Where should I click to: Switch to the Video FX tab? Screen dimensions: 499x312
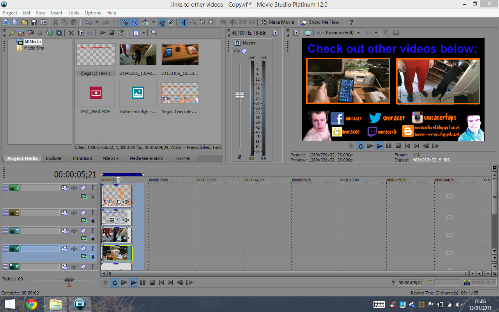[111, 158]
